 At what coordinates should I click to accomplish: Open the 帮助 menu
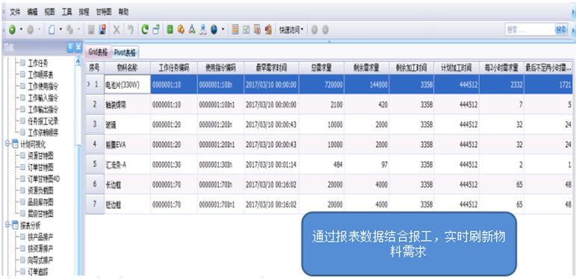click(x=123, y=12)
